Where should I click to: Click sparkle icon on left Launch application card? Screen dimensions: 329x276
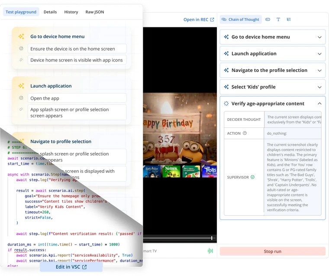pyautogui.click(x=21, y=86)
